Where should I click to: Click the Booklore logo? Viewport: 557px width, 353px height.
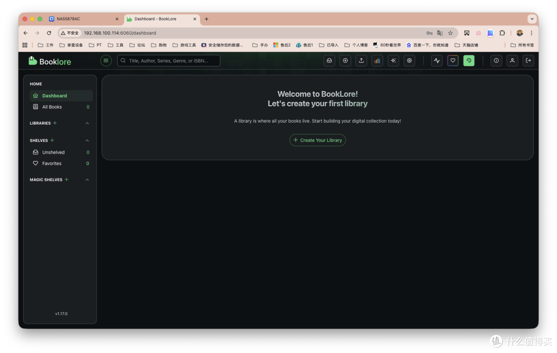tap(50, 61)
